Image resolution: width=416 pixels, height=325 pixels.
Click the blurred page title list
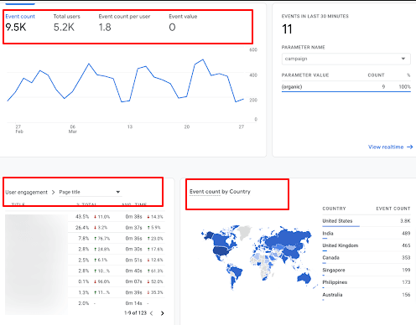pos(36,264)
